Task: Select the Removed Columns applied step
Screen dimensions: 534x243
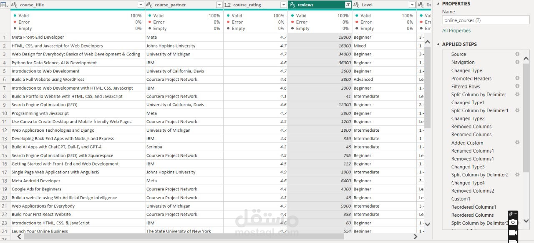Action: pyautogui.click(x=471, y=126)
